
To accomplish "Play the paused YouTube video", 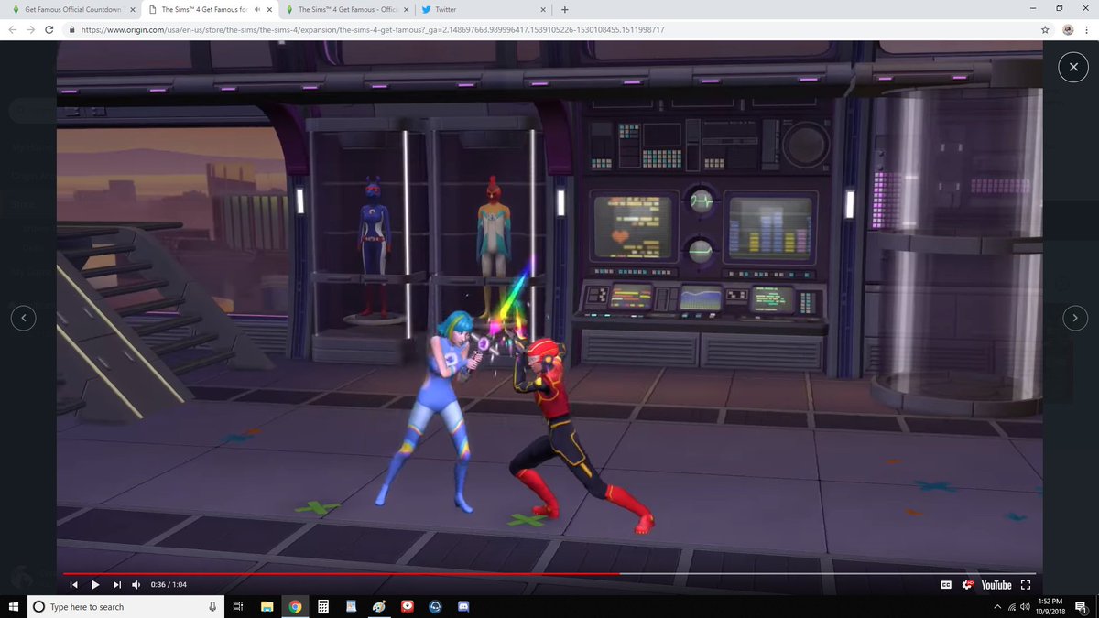I will (x=94, y=585).
